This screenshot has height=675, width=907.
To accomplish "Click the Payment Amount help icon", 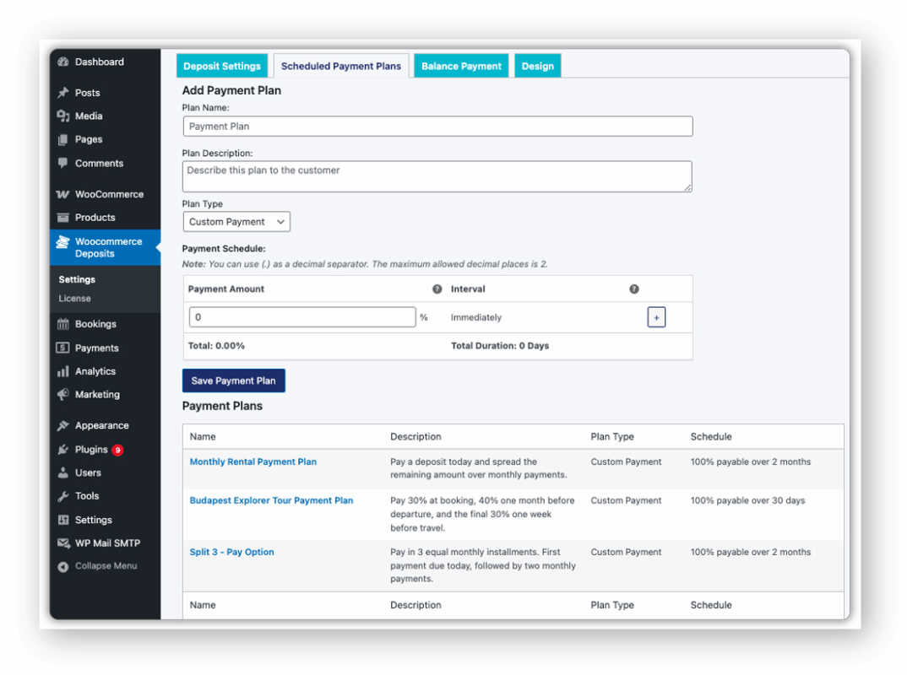I will click(x=437, y=289).
